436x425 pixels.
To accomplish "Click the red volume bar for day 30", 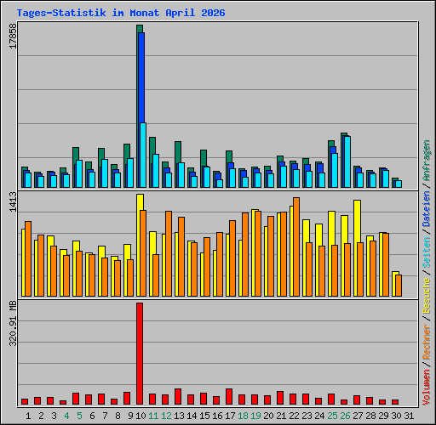I will point(395,402).
